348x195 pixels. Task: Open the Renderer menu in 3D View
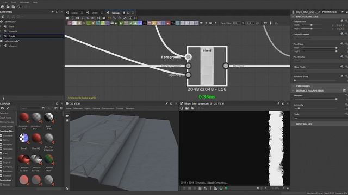pyautogui.click(x=130, y=108)
